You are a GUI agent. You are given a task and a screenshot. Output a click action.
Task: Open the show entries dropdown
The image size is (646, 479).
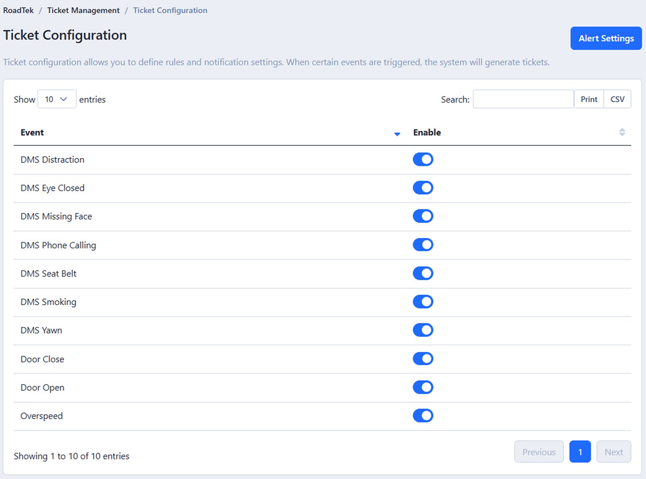click(x=57, y=99)
